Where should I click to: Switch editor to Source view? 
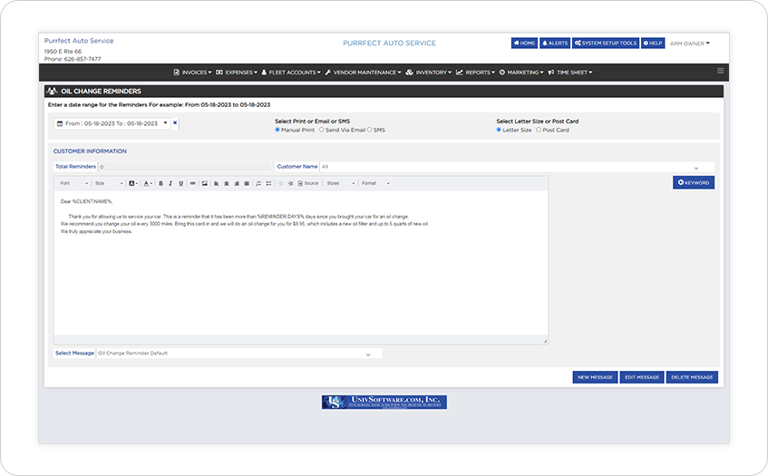(x=308, y=184)
